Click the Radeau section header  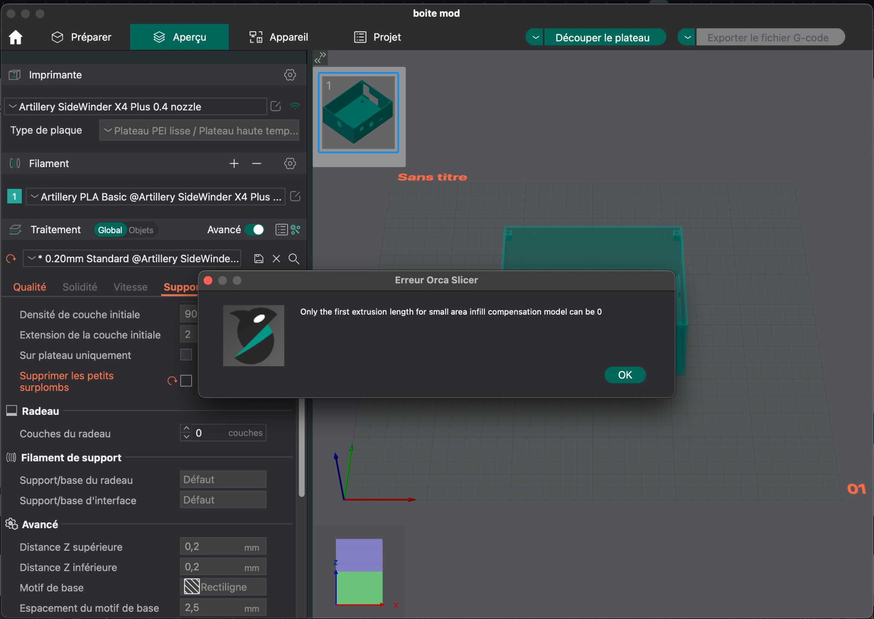tap(41, 411)
